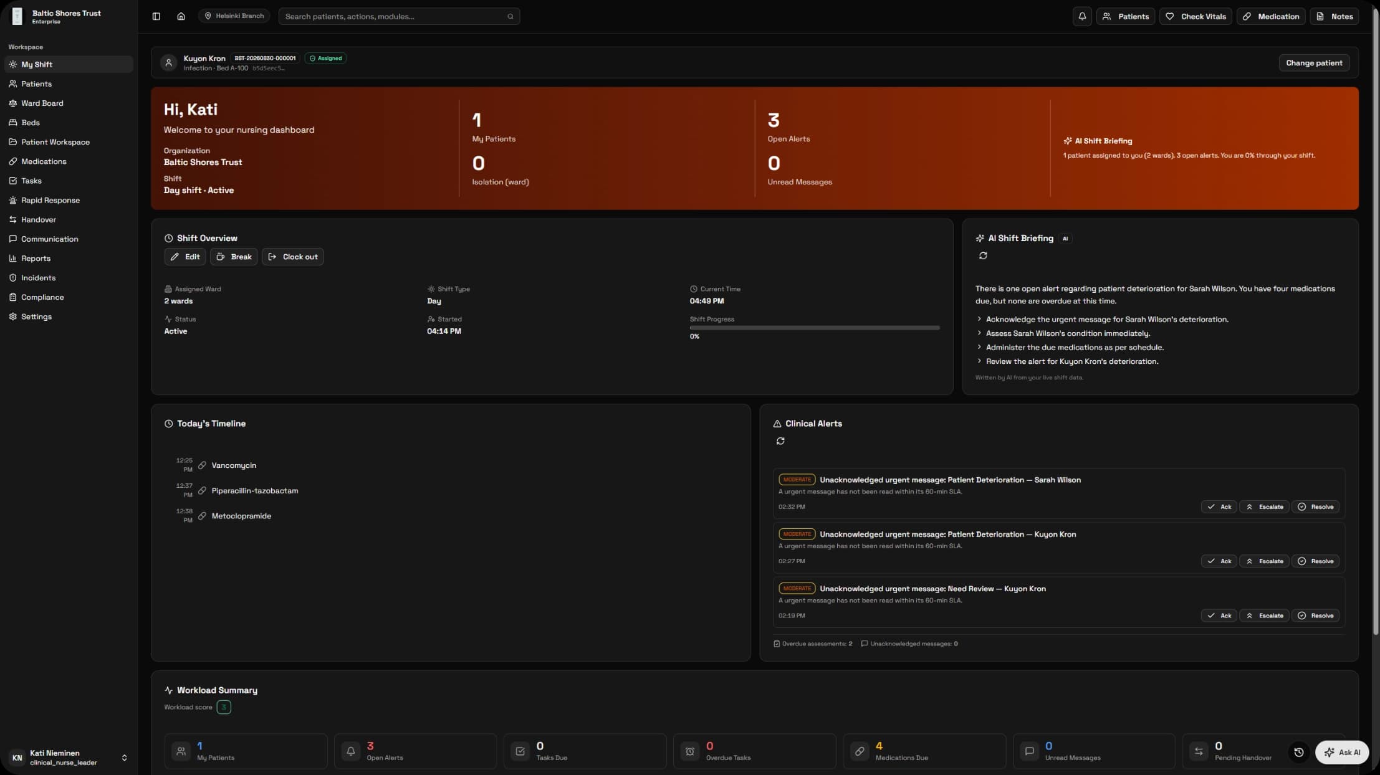Open Rapid Response in the sidebar
Viewport: 1380px width, 775px height.
coord(69,201)
